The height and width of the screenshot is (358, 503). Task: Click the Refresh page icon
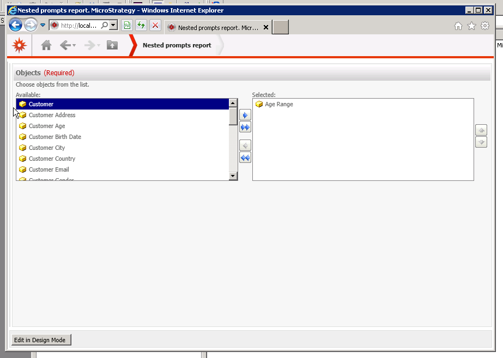click(x=141, y=25)
